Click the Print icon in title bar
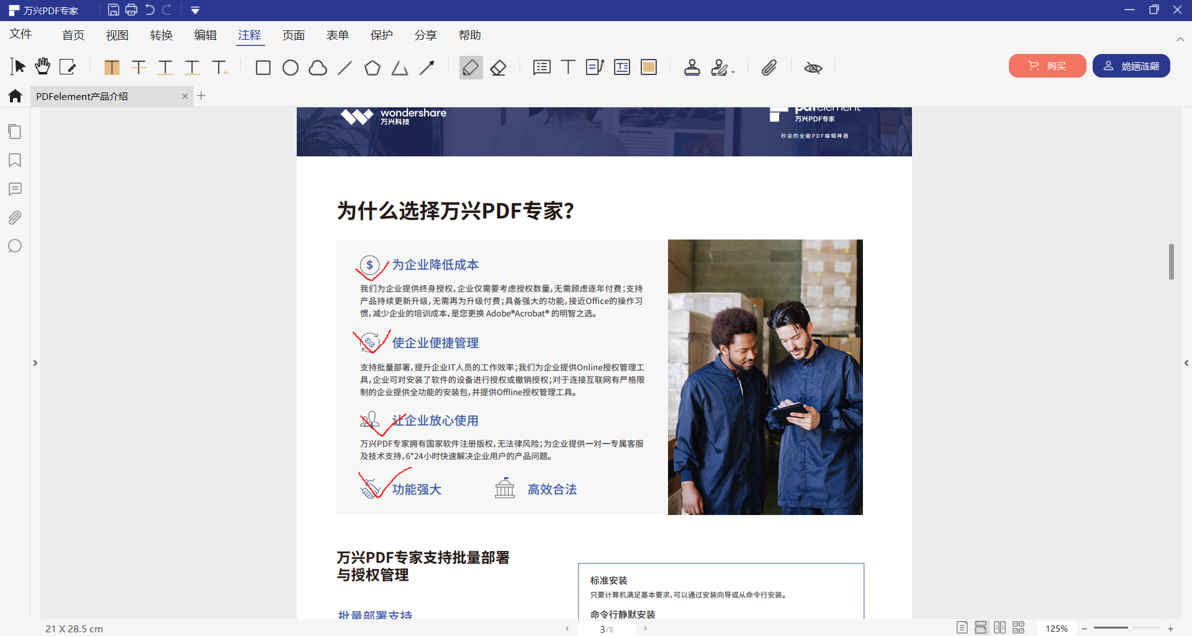 (131, 10)
